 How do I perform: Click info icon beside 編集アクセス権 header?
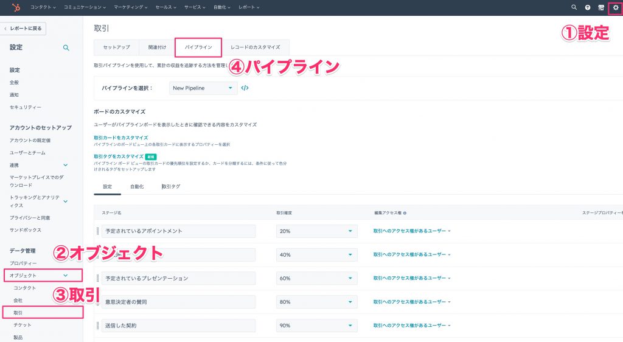(x=405, y=213)
